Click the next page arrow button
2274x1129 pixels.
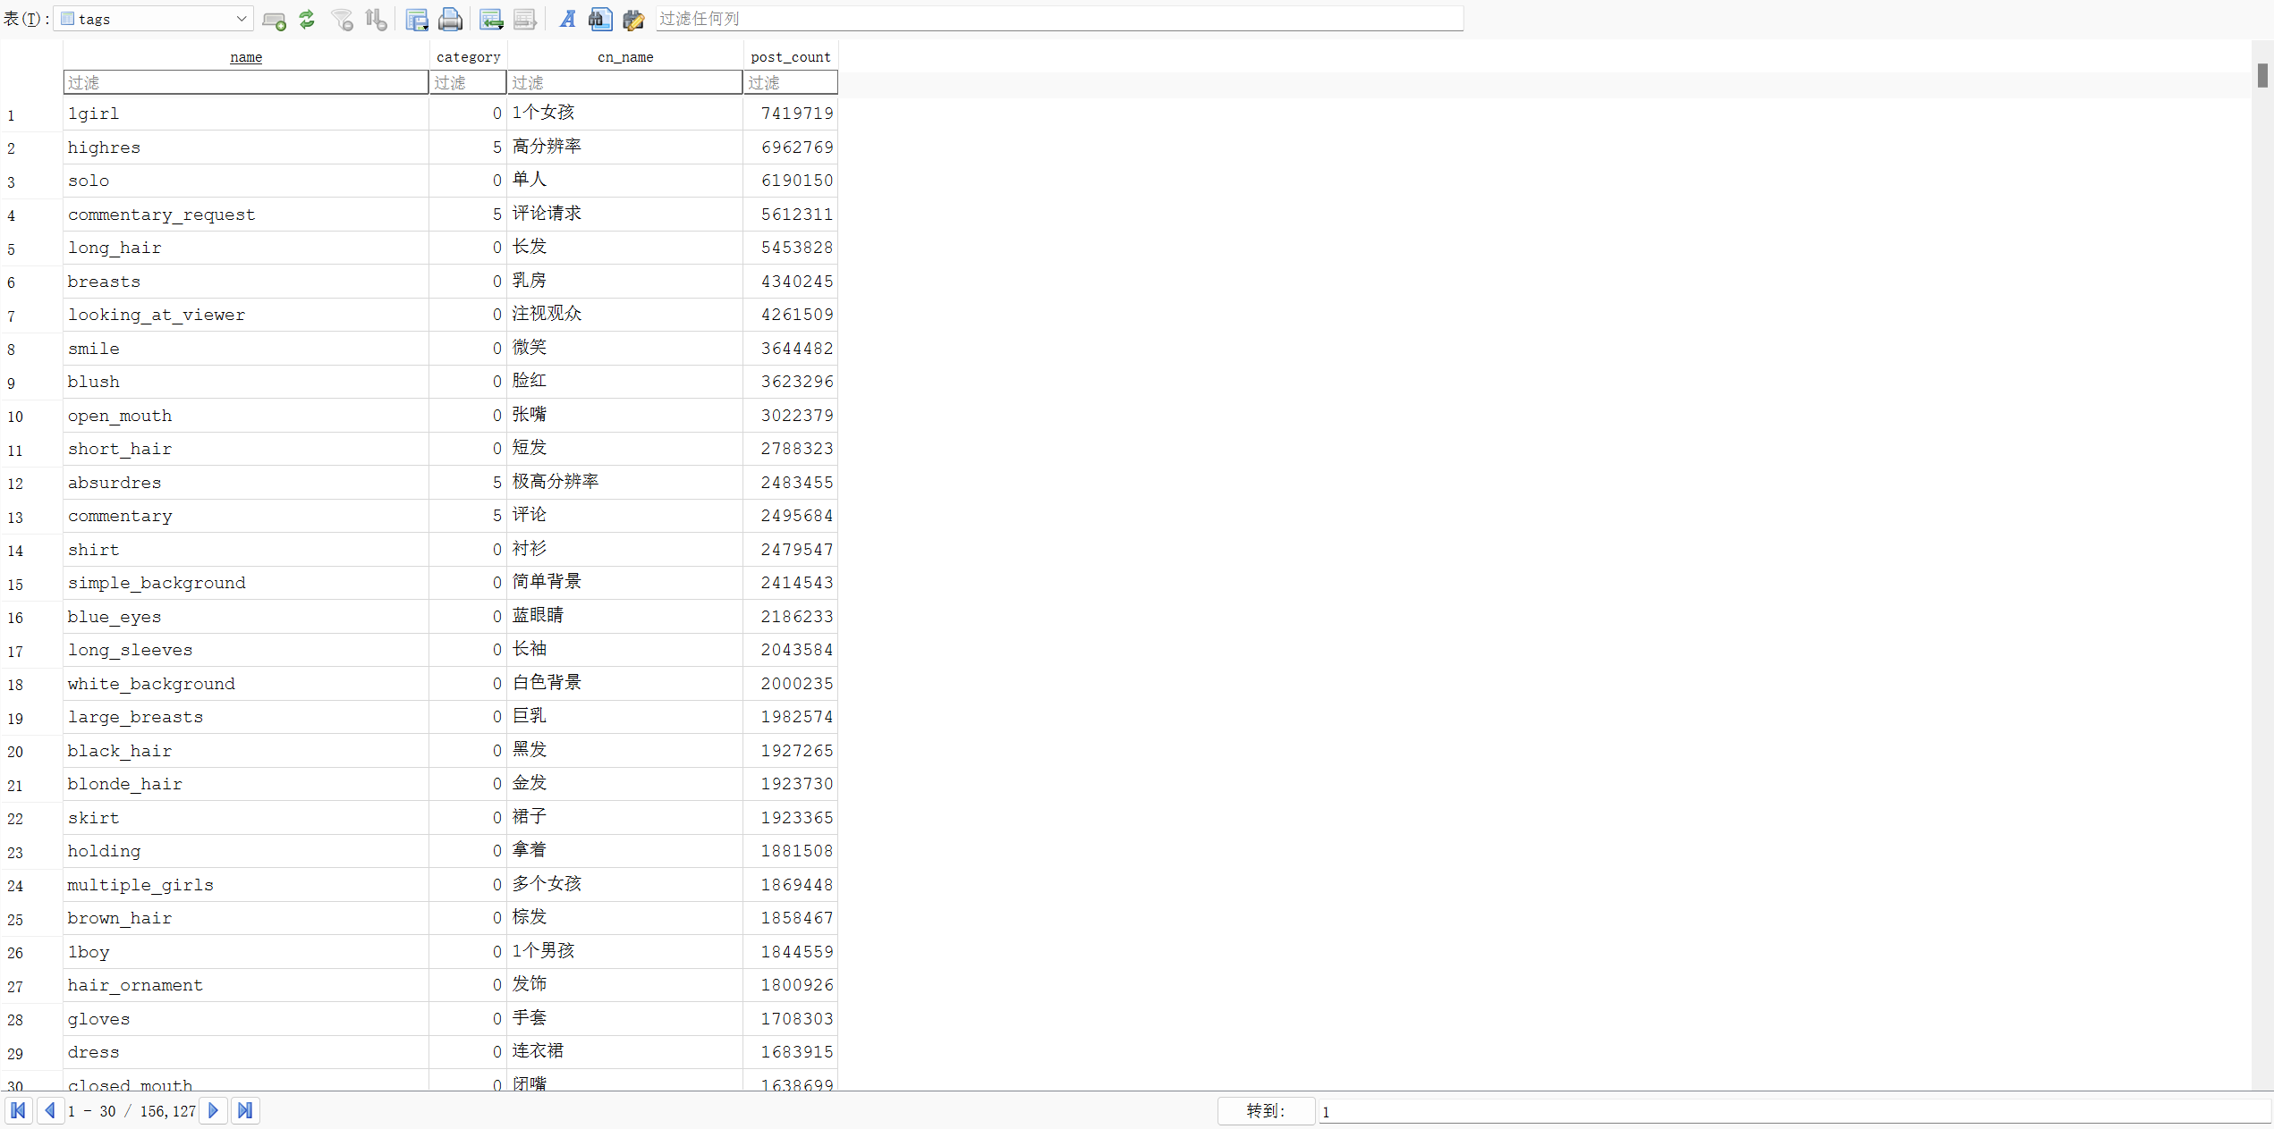tap(213, 1110)
